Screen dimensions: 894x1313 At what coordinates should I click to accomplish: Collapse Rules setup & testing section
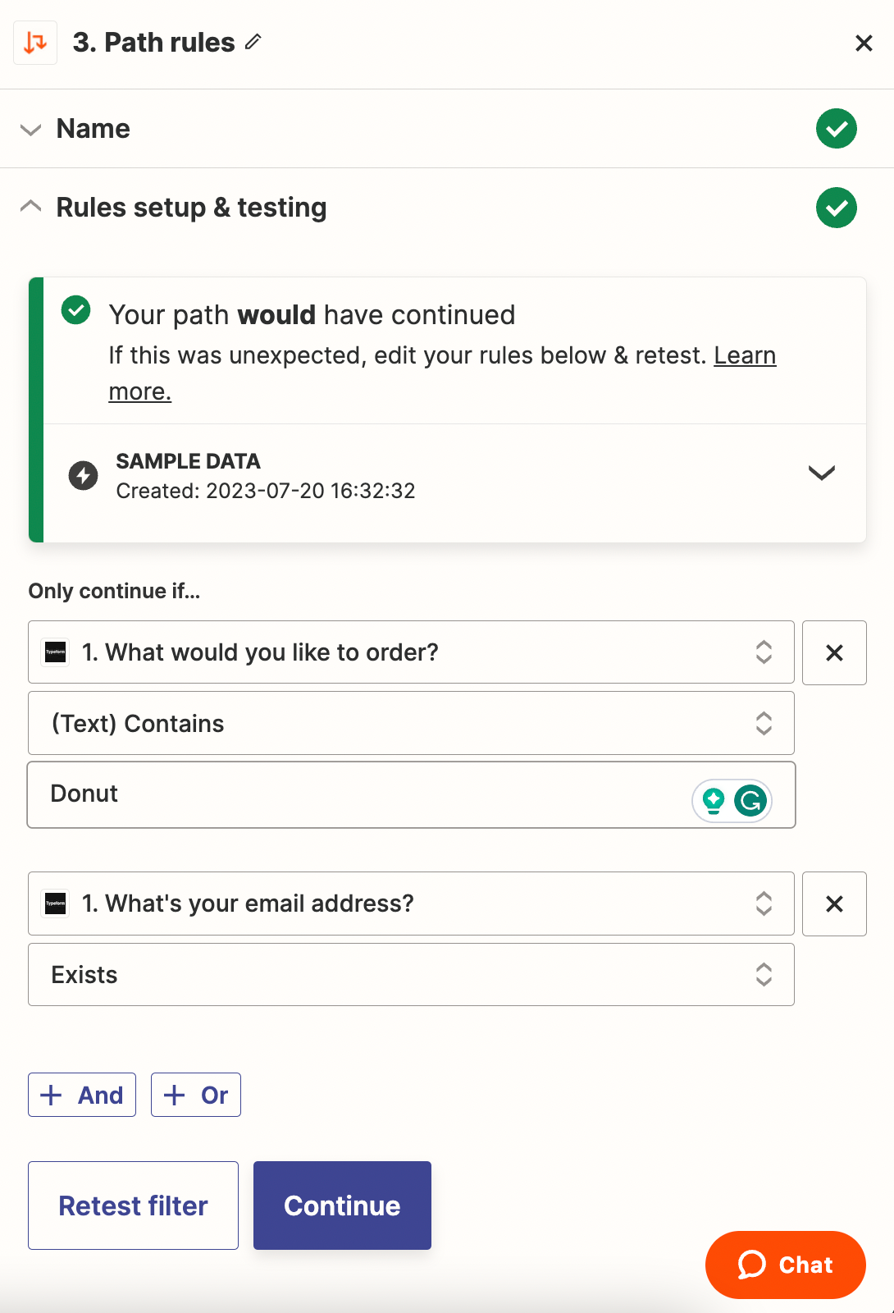click(31, 207)
